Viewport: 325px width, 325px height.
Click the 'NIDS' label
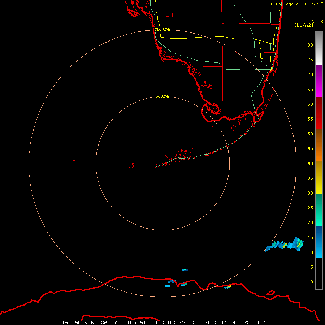click(317, 22)
